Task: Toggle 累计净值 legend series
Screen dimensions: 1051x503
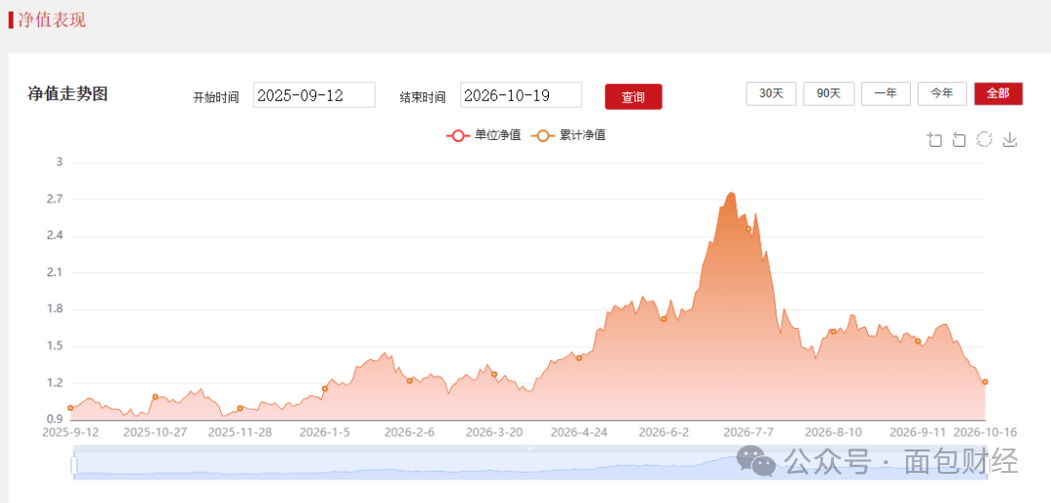Action: pos(569,135)
